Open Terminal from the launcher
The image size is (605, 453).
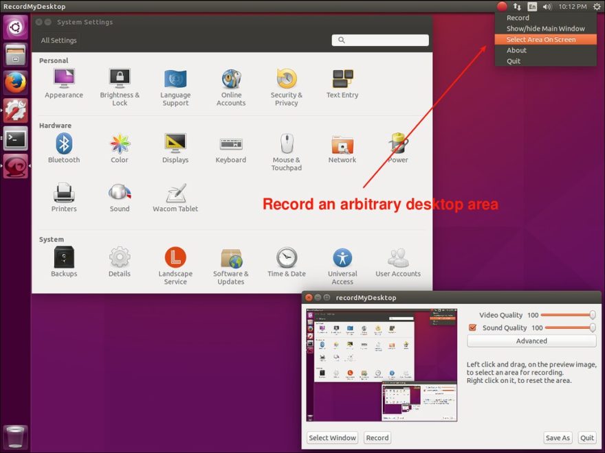click(x=15, y=138)
